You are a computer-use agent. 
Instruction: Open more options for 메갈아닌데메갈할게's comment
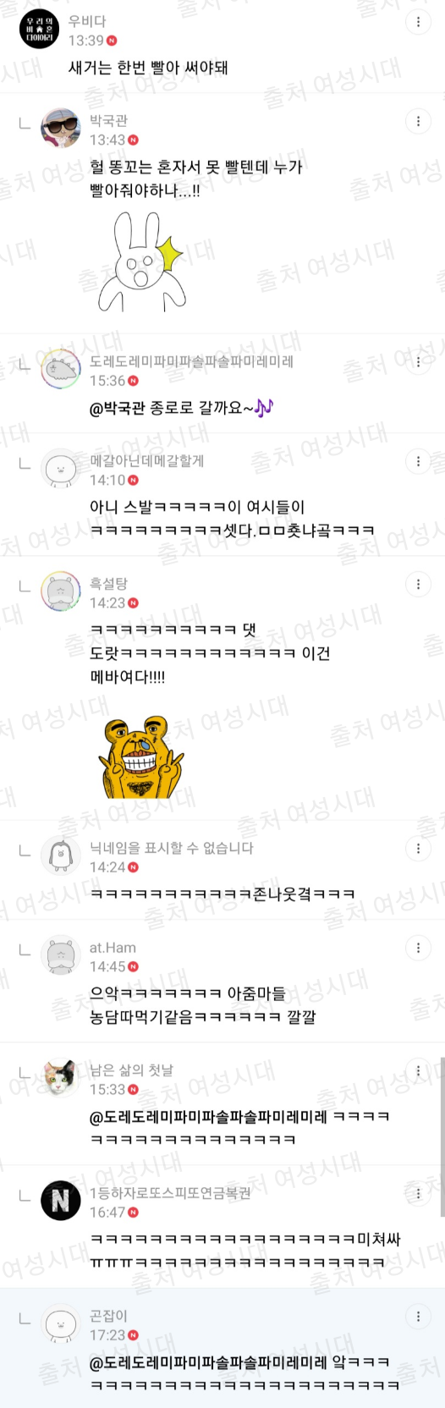tap(418, 461)
